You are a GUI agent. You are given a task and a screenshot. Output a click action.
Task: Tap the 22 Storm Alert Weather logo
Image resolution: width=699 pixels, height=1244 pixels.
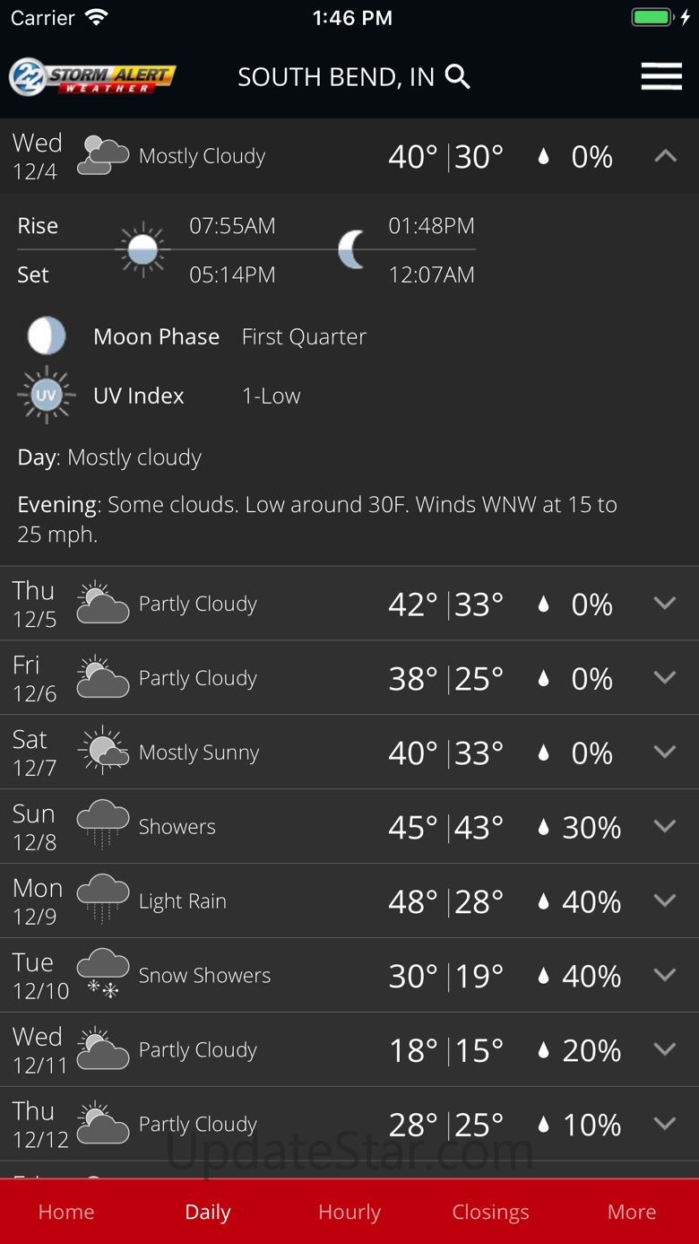click(x=92, y=77)
